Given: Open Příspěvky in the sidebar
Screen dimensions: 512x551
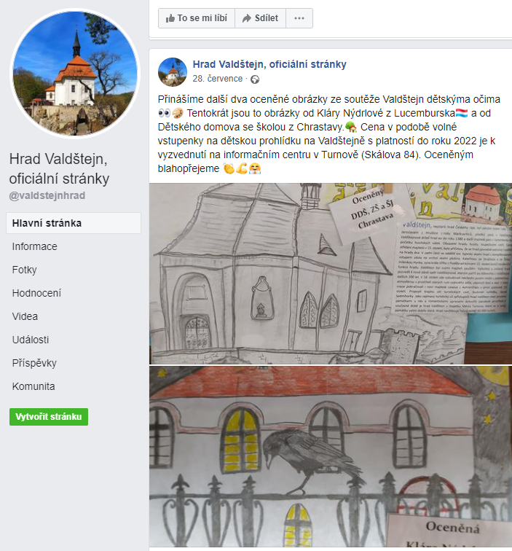Looking at the screenshot, I should point(34,363).
